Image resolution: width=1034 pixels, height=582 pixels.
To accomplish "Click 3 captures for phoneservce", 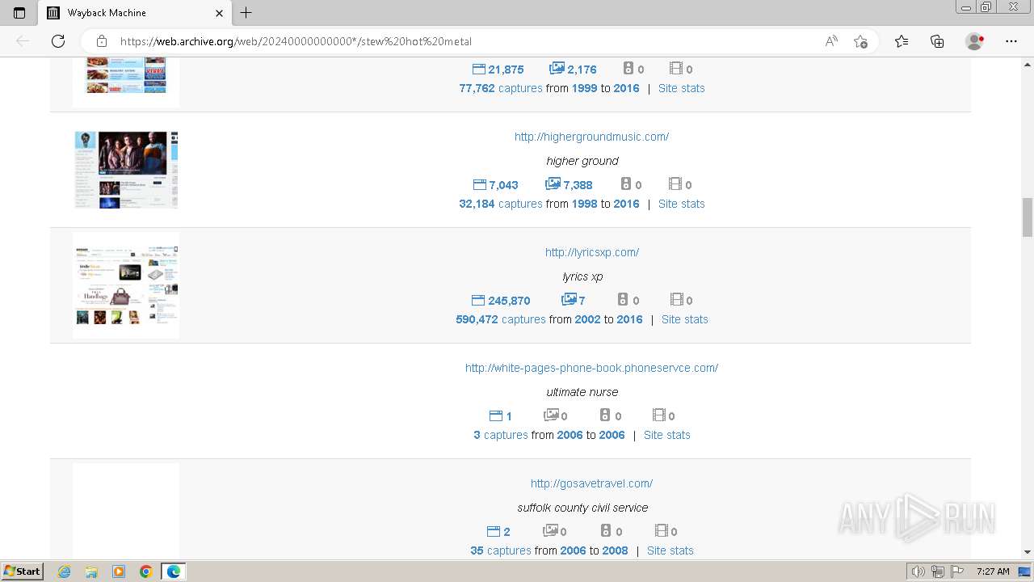I will coord(501,435).
